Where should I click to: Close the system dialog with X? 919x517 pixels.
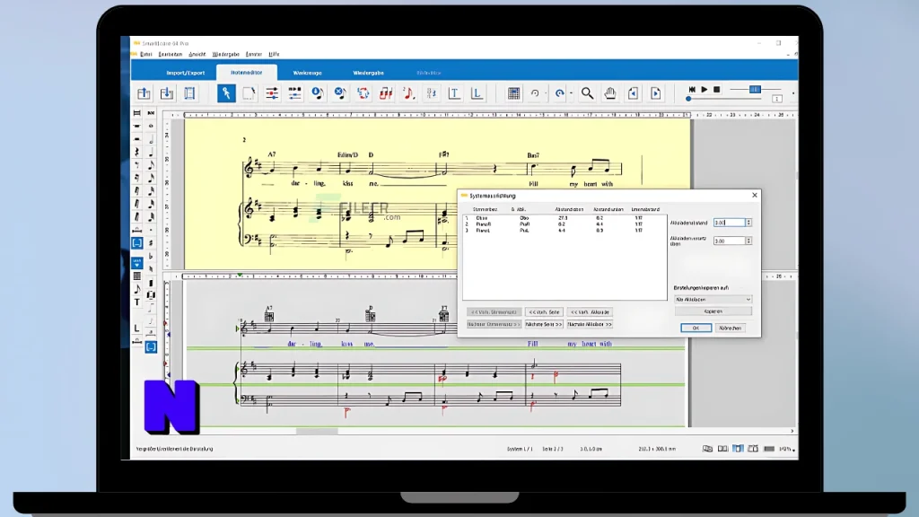[754, 195]
